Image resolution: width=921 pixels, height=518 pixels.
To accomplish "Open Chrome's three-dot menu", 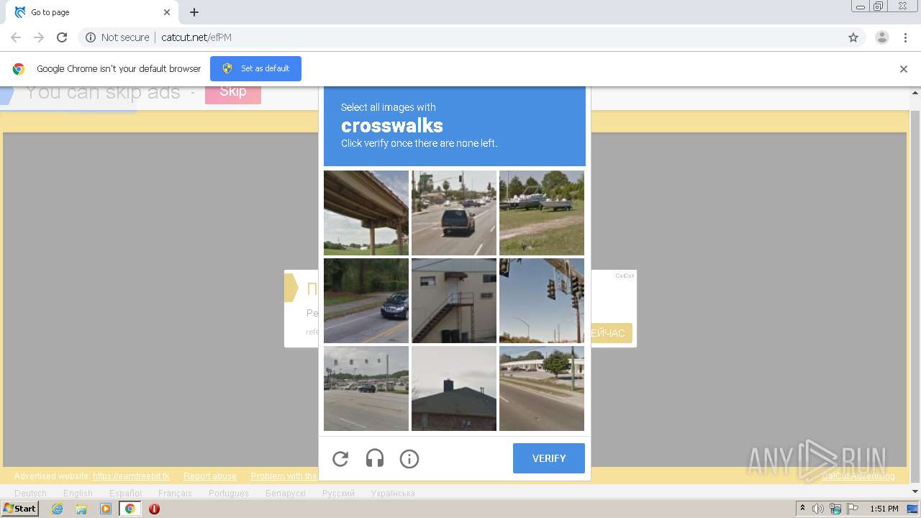I will [905, 37].
